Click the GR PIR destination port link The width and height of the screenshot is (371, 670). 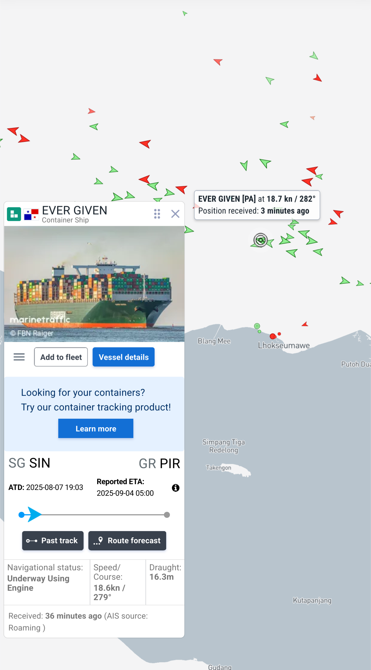click(159, 463)
